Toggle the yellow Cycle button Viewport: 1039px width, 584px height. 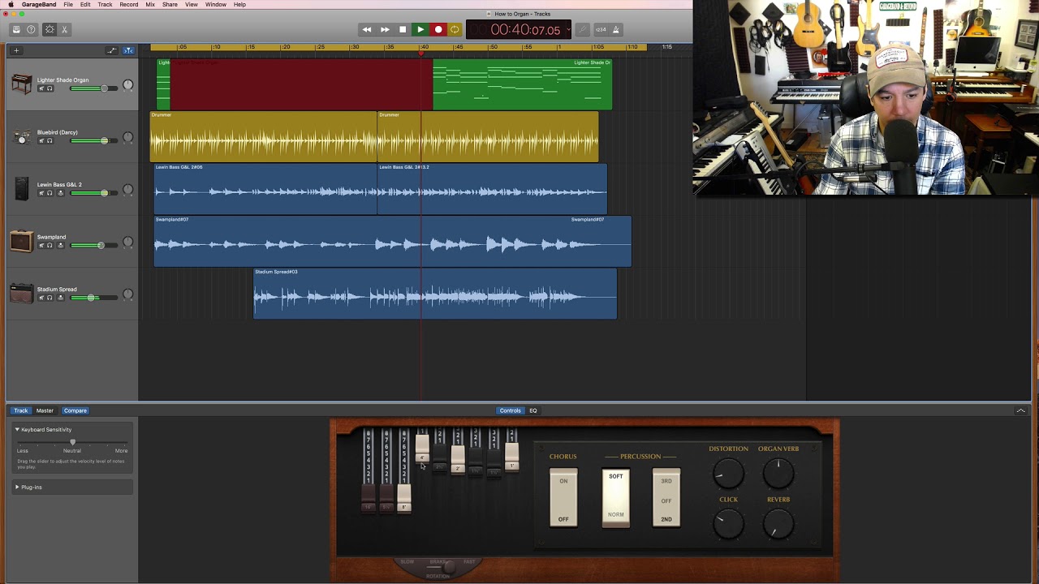455,29
